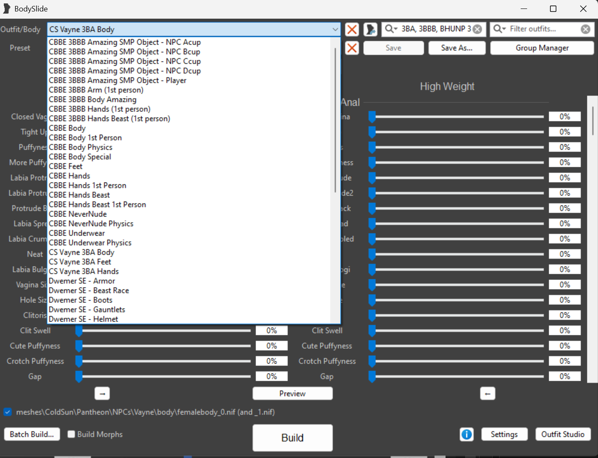The width and height of the screenshot is (598, 458).
Task: Pick 'CBBE Hands Beast 1st Person' entry
Action: [97, 205]
